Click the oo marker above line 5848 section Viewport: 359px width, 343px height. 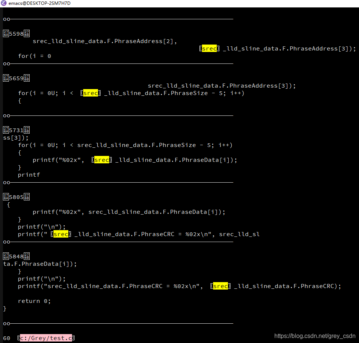pos(6,241)
